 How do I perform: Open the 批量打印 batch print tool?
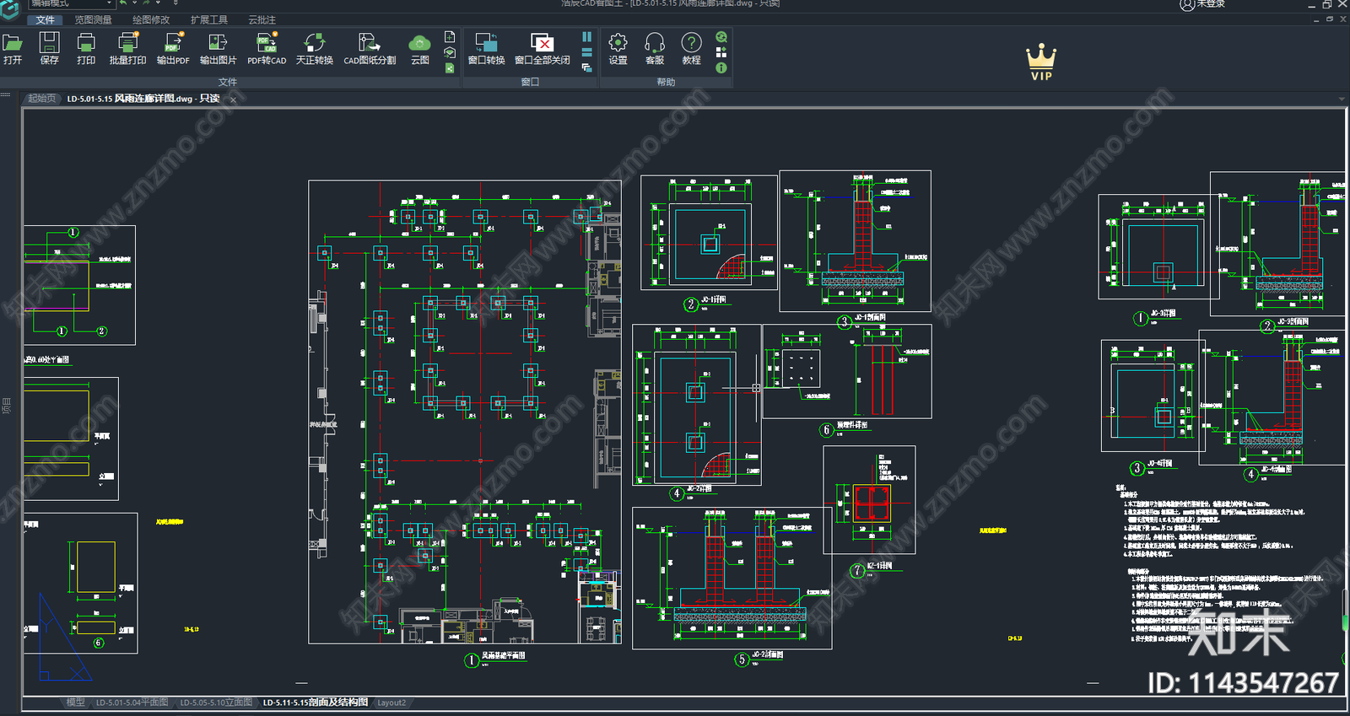pyautogui.click(x=127, y=48)
